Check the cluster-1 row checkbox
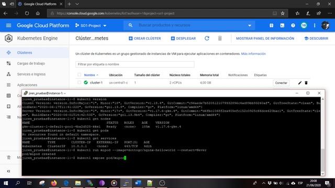Screen dimensions: 335x188 [x=79, y=83]
